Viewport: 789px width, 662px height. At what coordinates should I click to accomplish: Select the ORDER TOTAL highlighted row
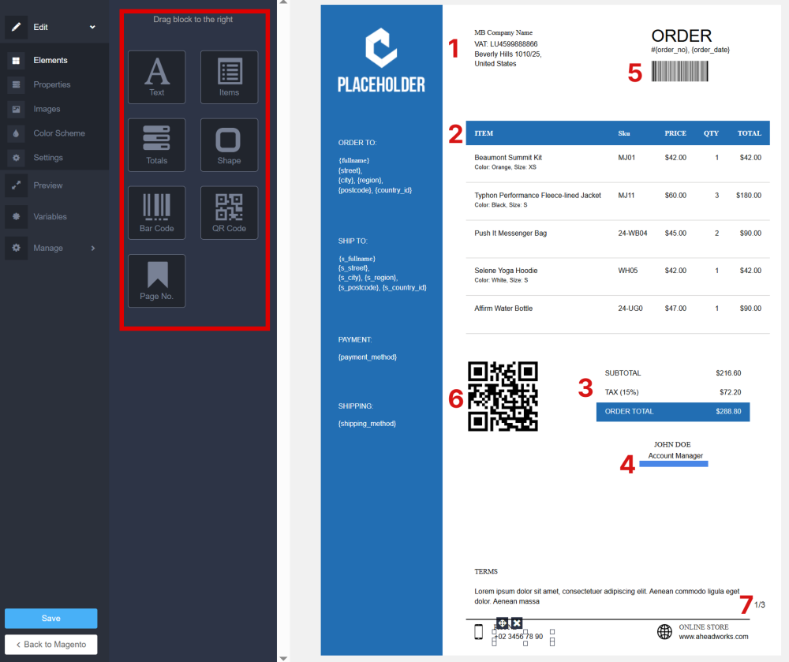pyautogui.click(x=673, y=412)
